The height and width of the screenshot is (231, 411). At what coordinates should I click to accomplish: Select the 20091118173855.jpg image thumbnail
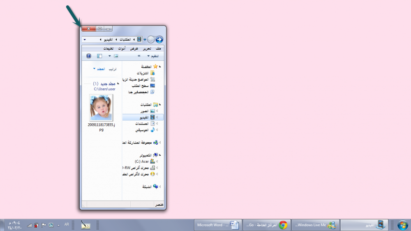101,108
